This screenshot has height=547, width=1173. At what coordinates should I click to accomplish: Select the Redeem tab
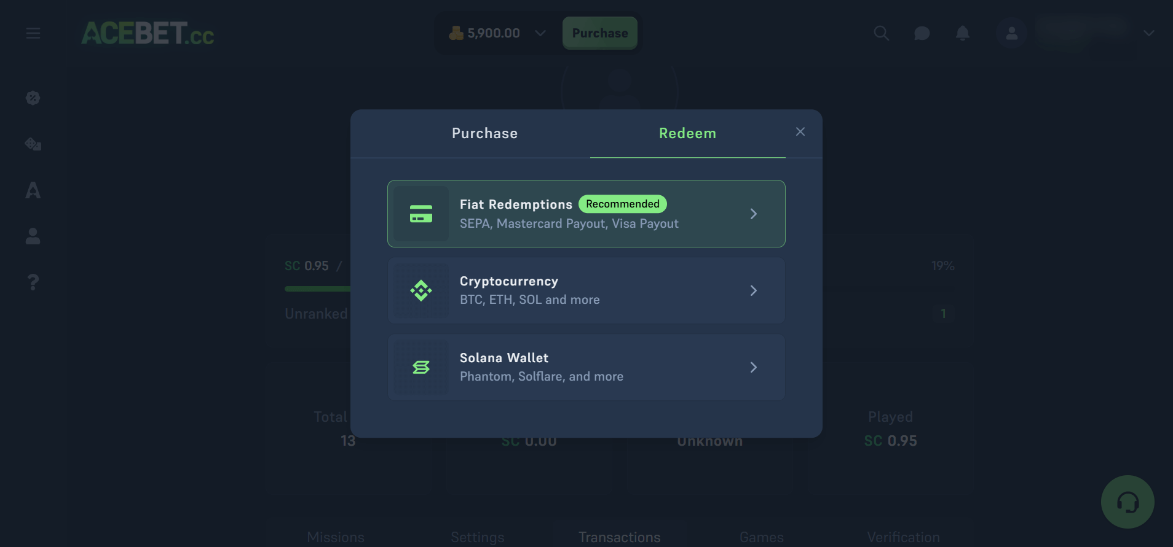(x=687, y=133)
